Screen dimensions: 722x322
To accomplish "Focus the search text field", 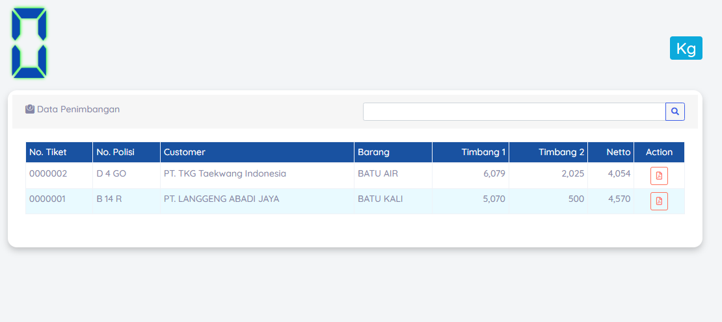I will pyautogui.click(x=515, y=112).
